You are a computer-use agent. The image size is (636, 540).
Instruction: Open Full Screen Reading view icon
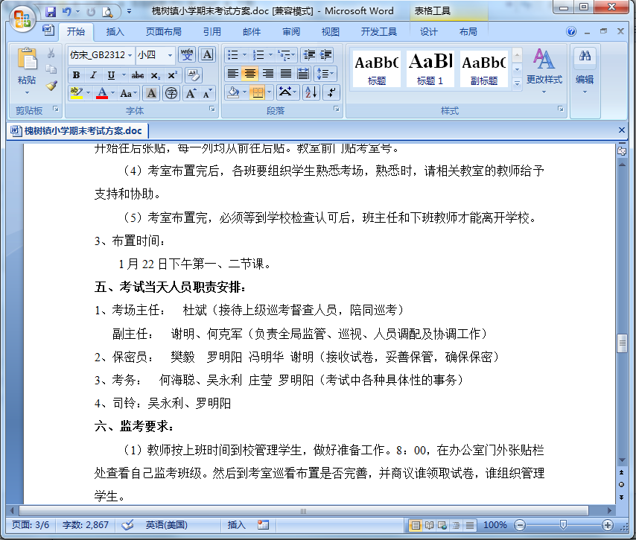point(429,524)
